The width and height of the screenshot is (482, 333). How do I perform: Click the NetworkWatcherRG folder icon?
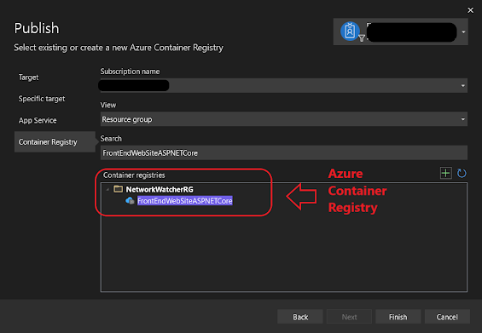tap(118, 189)
